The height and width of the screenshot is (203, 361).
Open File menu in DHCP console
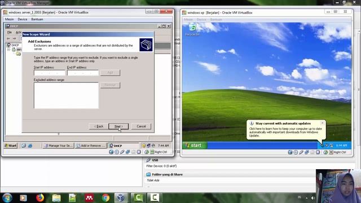[x=10, y=32]
